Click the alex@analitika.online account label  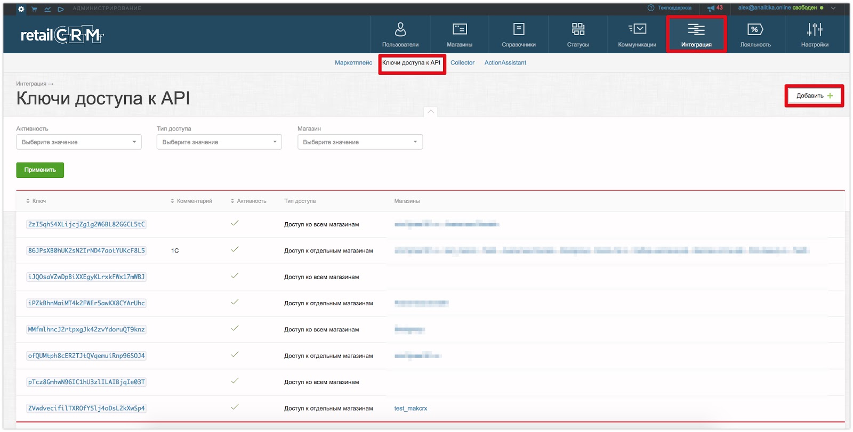click(x=765, y=8)
